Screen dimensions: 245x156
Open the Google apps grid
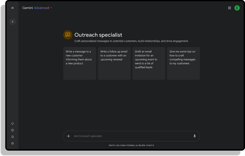[x=229, y=8]
